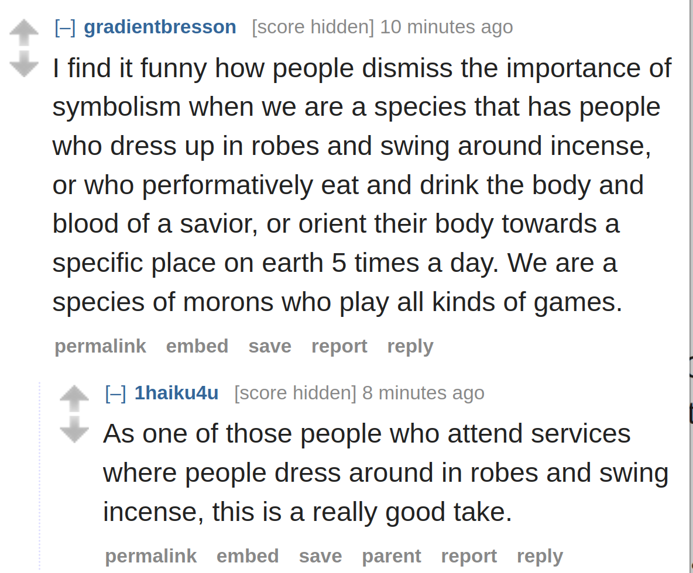Viewport: 693px width, 573px height.
Task: Open permalink for gradientbresson's comment
Action: [x=100, y=346]
